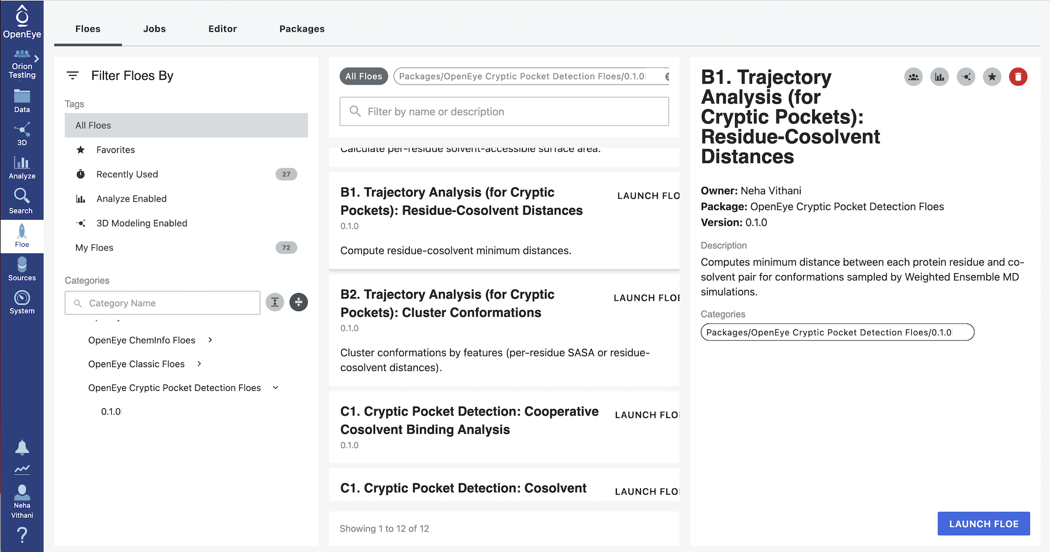The width and height of the screenshot is (1050, 552).
Task: Expand OpenEye ChemInfo Floes category
Action: [x=210, y=340]
